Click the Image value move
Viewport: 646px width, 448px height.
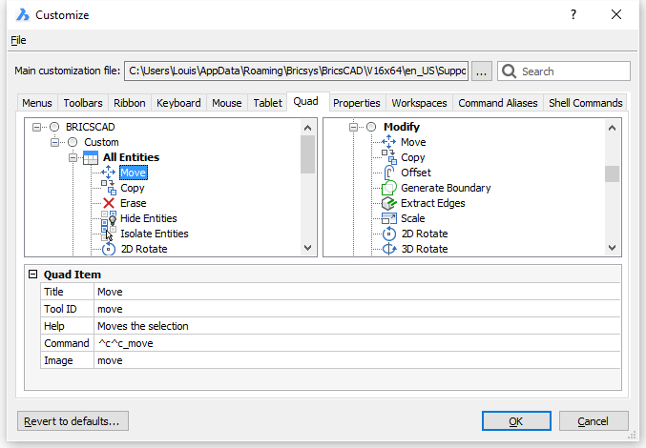(357, 360)
